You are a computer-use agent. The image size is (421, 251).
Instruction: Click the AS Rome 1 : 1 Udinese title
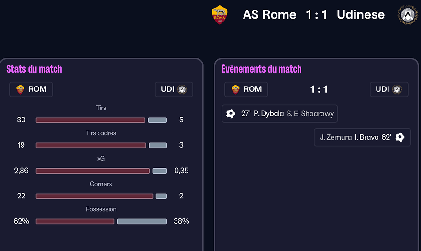click(x=313, y=15)
